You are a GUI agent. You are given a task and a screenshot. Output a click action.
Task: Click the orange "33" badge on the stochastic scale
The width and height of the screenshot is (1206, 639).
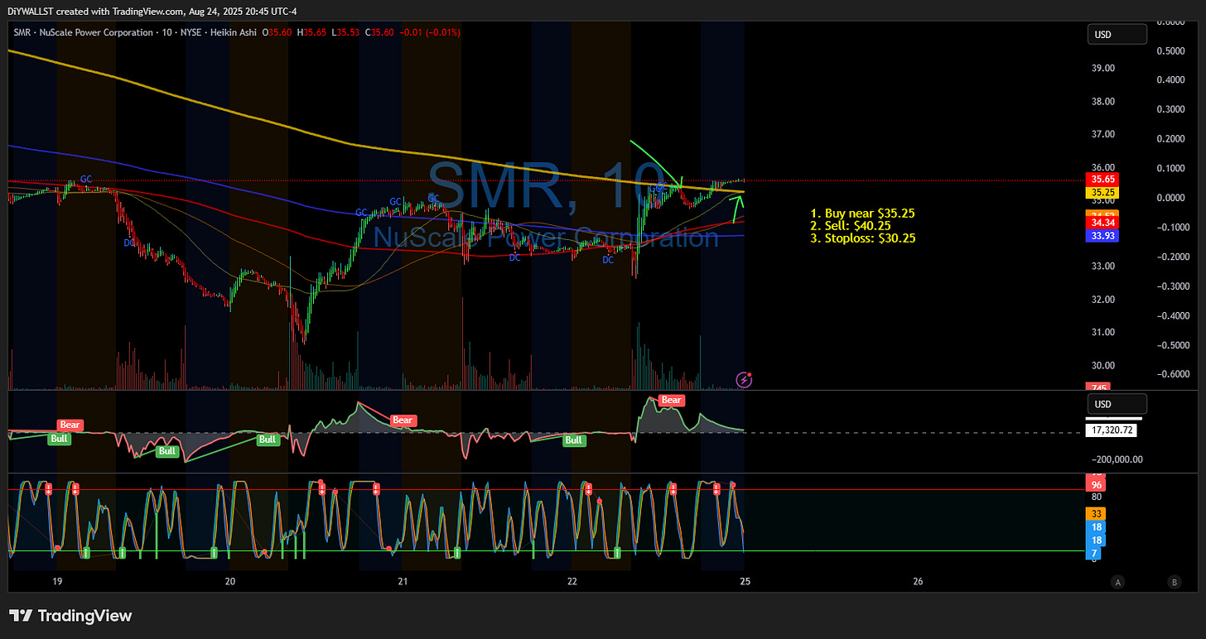pyautogui.click(x=1095, y=513)
